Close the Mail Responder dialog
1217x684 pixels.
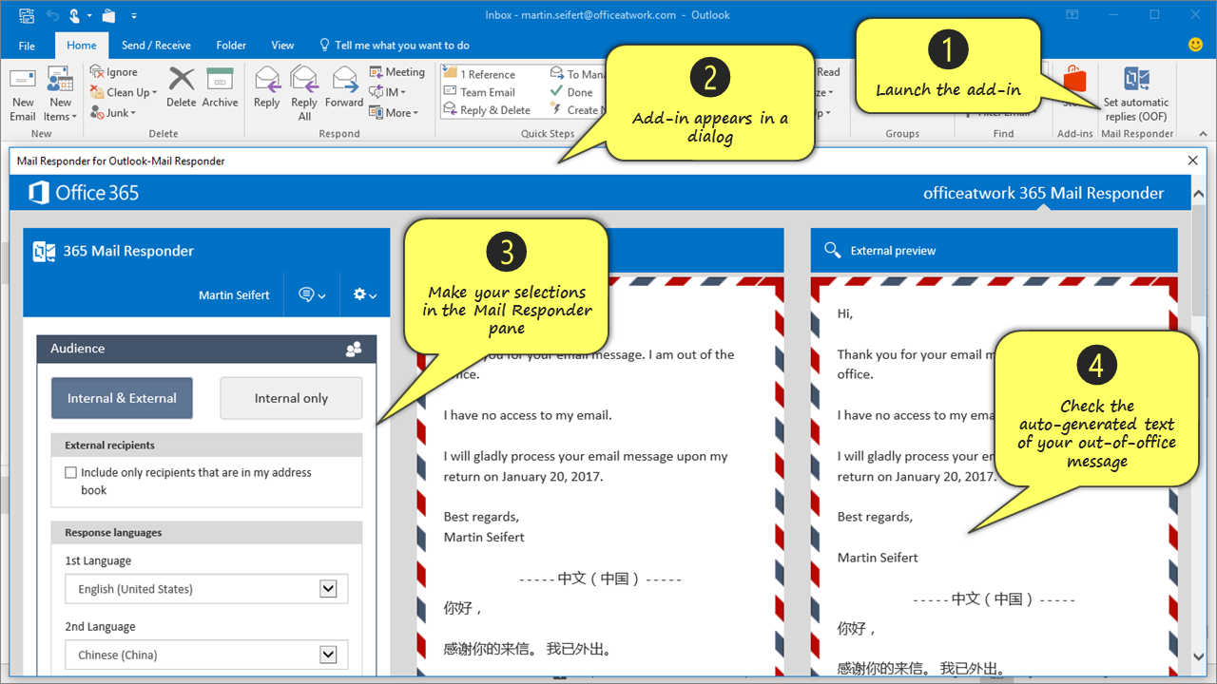coord(1193,161)
